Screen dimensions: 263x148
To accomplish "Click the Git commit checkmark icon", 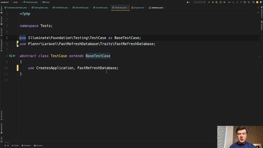I will click(x=237, y=2).
